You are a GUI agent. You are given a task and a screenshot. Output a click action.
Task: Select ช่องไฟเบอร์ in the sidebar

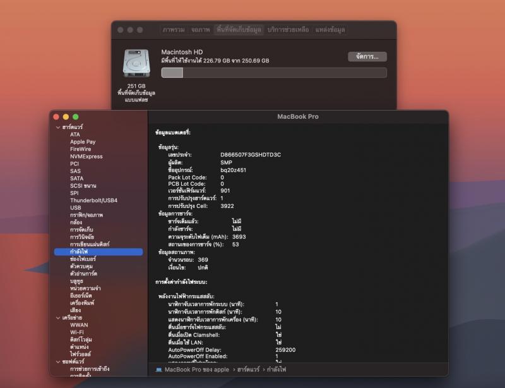(83, 259)
